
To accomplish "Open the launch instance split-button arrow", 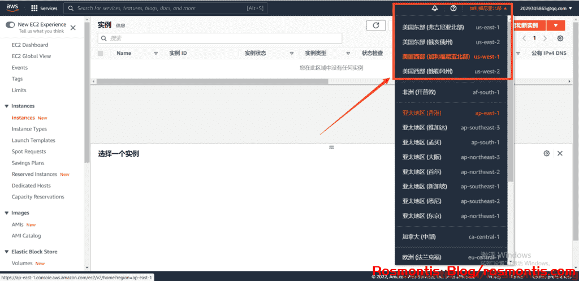I will coord(556,25).
